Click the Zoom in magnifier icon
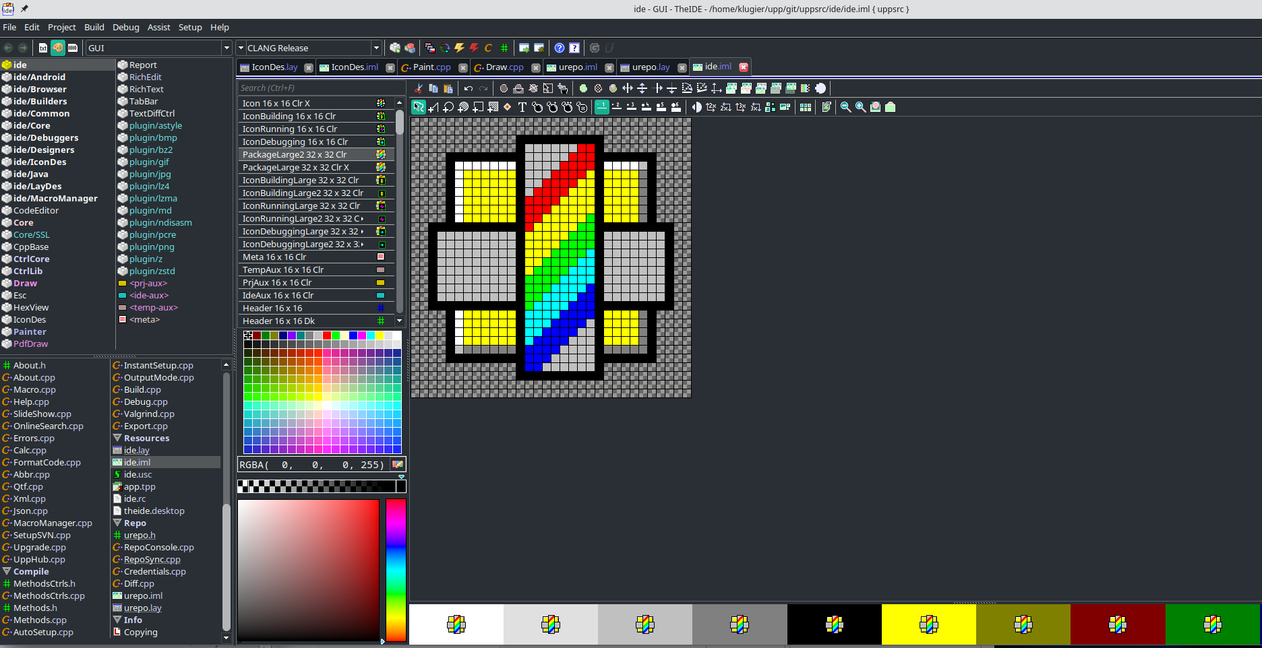Viewport: 1262px width, 648px height. pos(860,107)
